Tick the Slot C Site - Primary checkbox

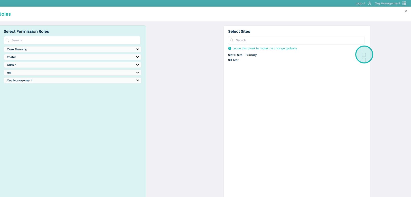[364, 55]
